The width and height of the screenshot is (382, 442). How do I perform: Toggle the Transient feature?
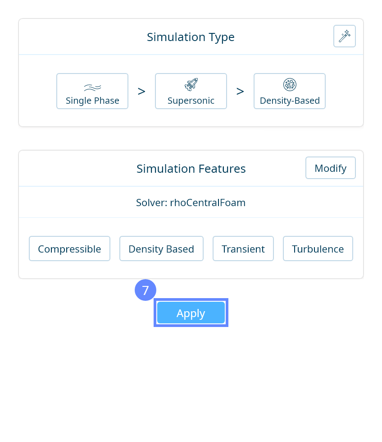pos(243,249)
